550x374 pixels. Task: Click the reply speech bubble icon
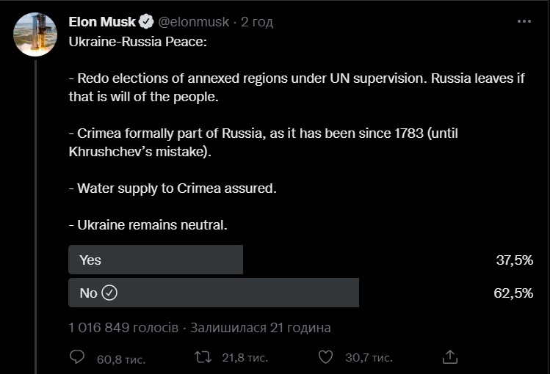tap(77, 357)
